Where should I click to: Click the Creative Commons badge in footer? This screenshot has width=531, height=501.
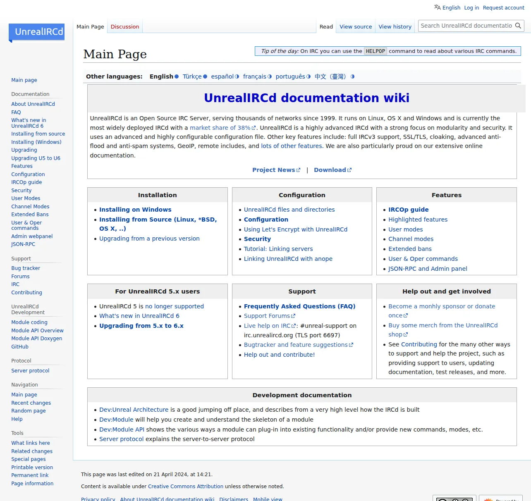coord(454,499)
